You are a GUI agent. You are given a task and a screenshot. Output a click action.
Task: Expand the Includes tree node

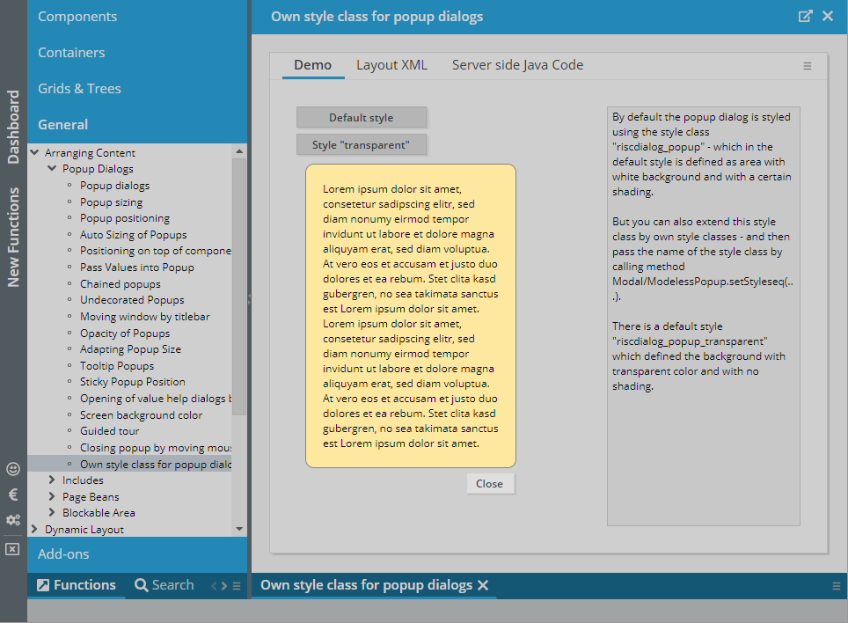[52, 480]
